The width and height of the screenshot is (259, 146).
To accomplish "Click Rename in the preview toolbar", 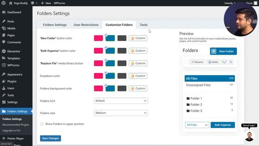I will tap(197, 62).
